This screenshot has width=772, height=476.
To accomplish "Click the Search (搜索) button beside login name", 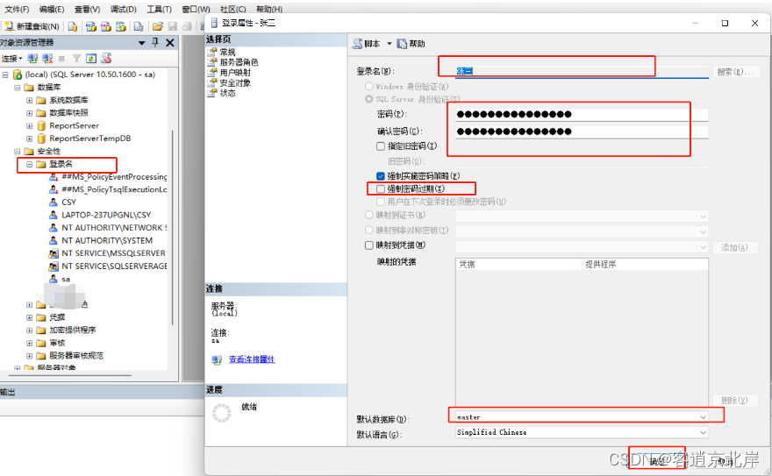I will tap(735, 72).
